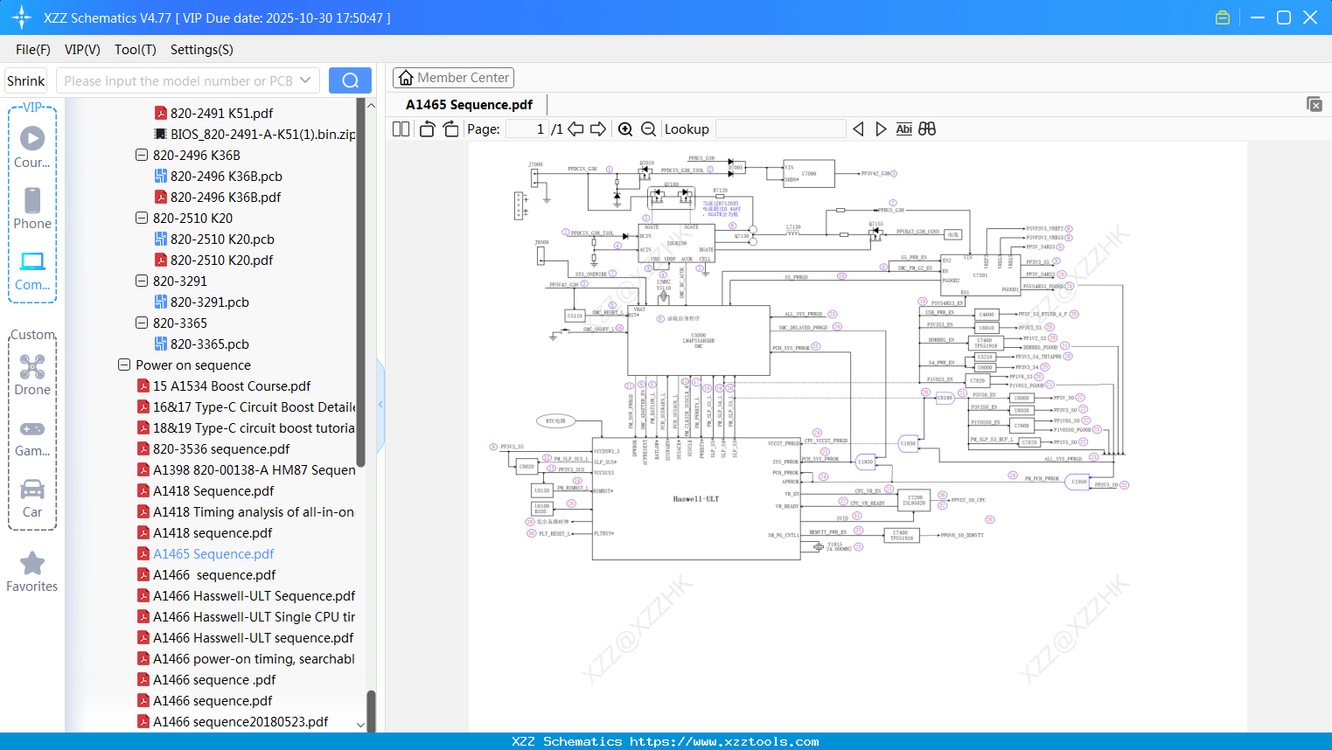The image size is (1332, 750).
Task: Rotate the page counterclockwise
Action: pos(427,128)
